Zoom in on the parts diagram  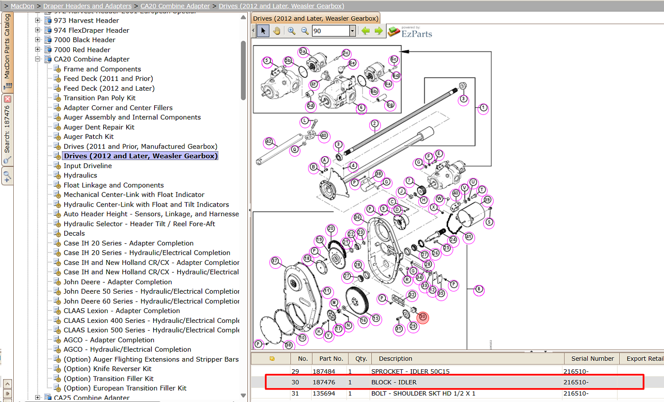point(291,31)
